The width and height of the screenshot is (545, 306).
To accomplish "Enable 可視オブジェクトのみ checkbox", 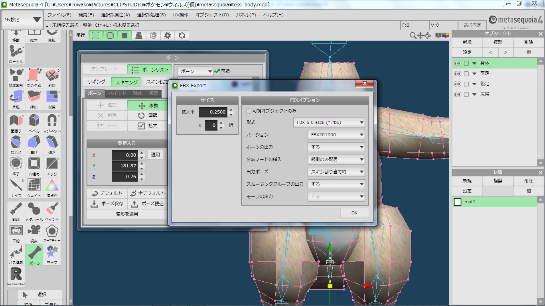I will (x=249, y=111).
